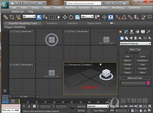
Task: Select the Lights category button
Action: (131, 38)
